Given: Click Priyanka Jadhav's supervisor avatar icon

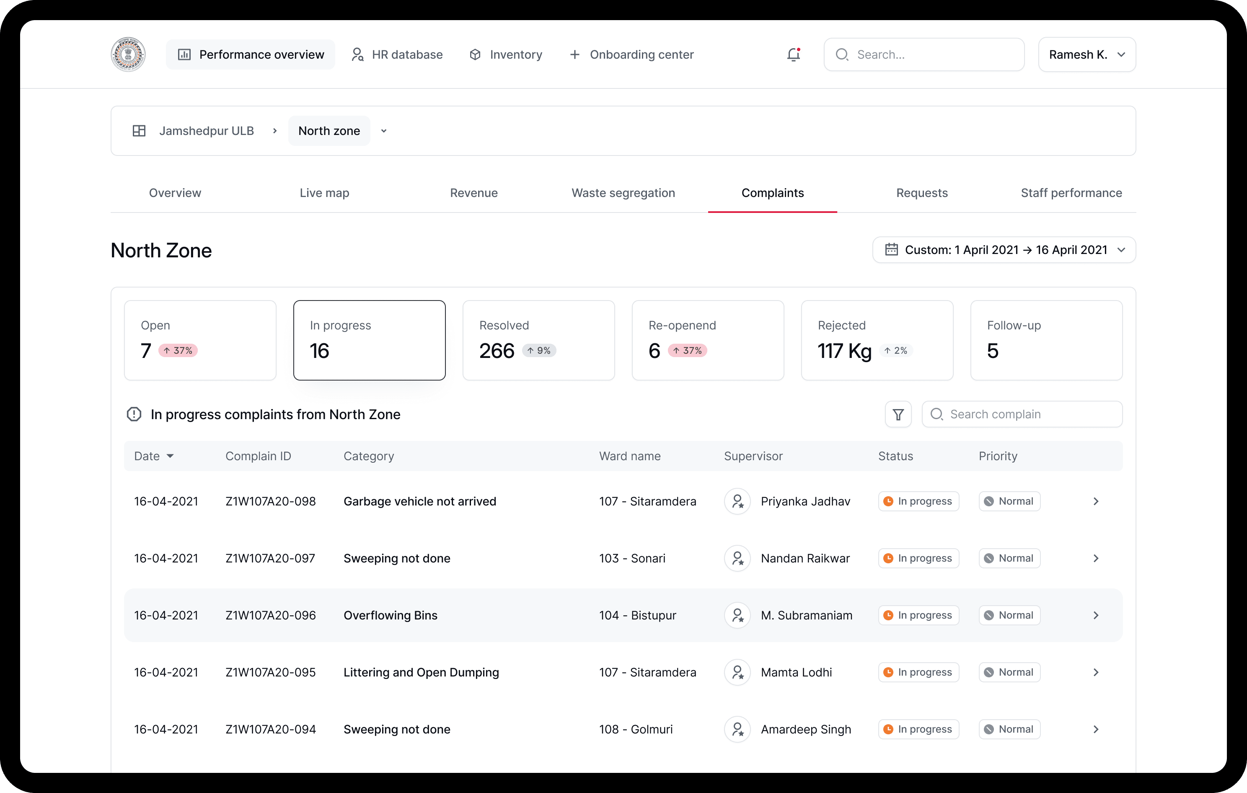Looking at the screenshot, I should tap(737, 501).
